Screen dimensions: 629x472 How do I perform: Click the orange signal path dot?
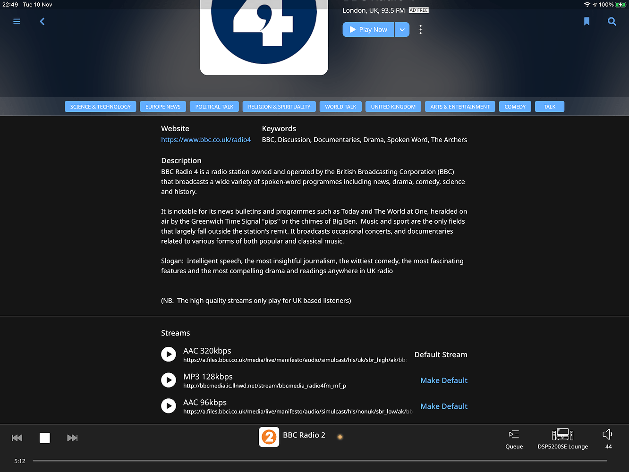[340, 437]
